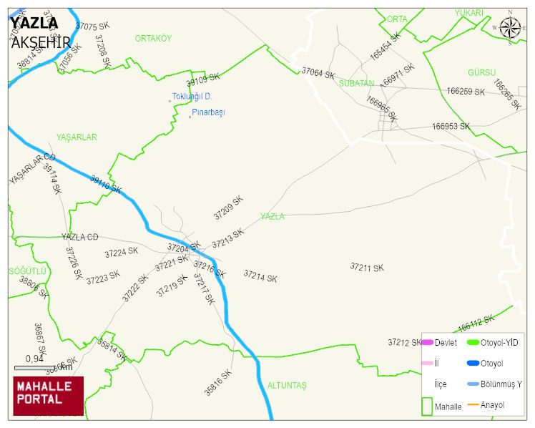535x428 pixels.
Task: Select the YAŞARLAR neighborhood label
Action: point(77,137)
